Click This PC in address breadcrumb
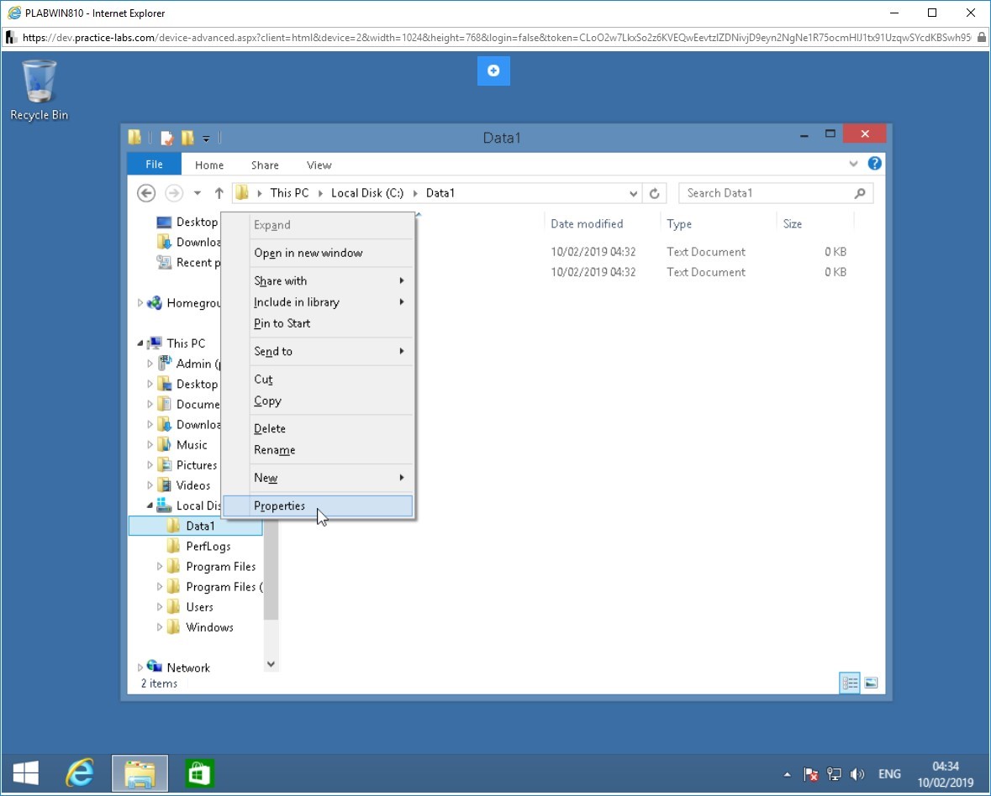991x796 pixels. (x=289, y=193)
